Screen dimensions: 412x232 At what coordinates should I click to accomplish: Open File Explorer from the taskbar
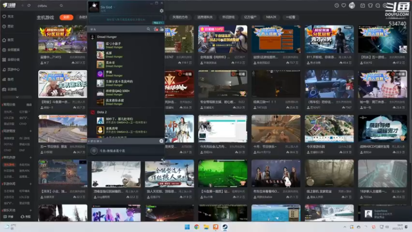pos(206,227)
